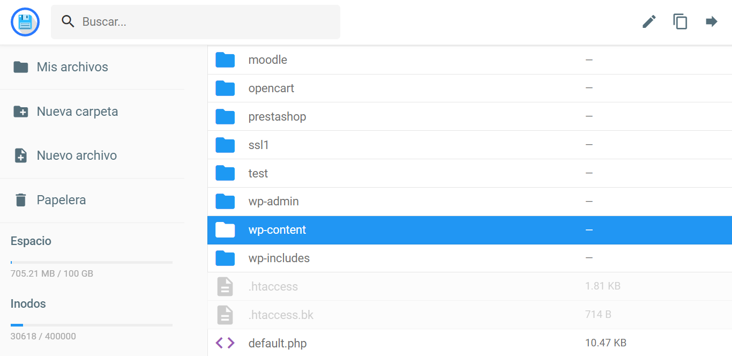Screen dimensions: 732x356
Task: Click the floppy disk app logo
Action: click(25, 21)
